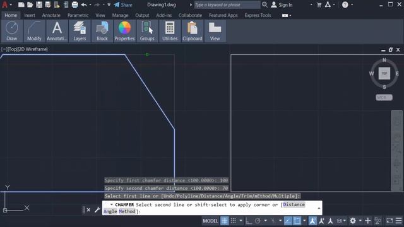Undo the last action
The image size is (404, 227).
pyautogui.click(x=84, y=4)
